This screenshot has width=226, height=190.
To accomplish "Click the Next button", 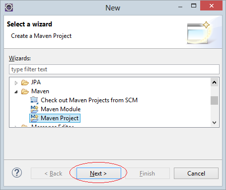I will click(99, 173).
